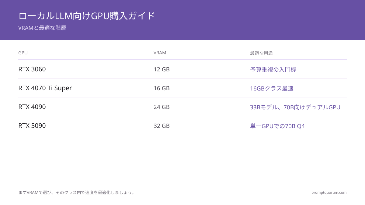Viewport: 365px width, 205px height.
Task: Select the RTX 4070 Ti Super cell
Action: [45, 88]
